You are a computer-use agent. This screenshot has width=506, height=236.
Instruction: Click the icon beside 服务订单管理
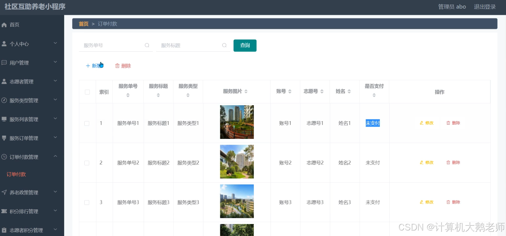(4, 138)
